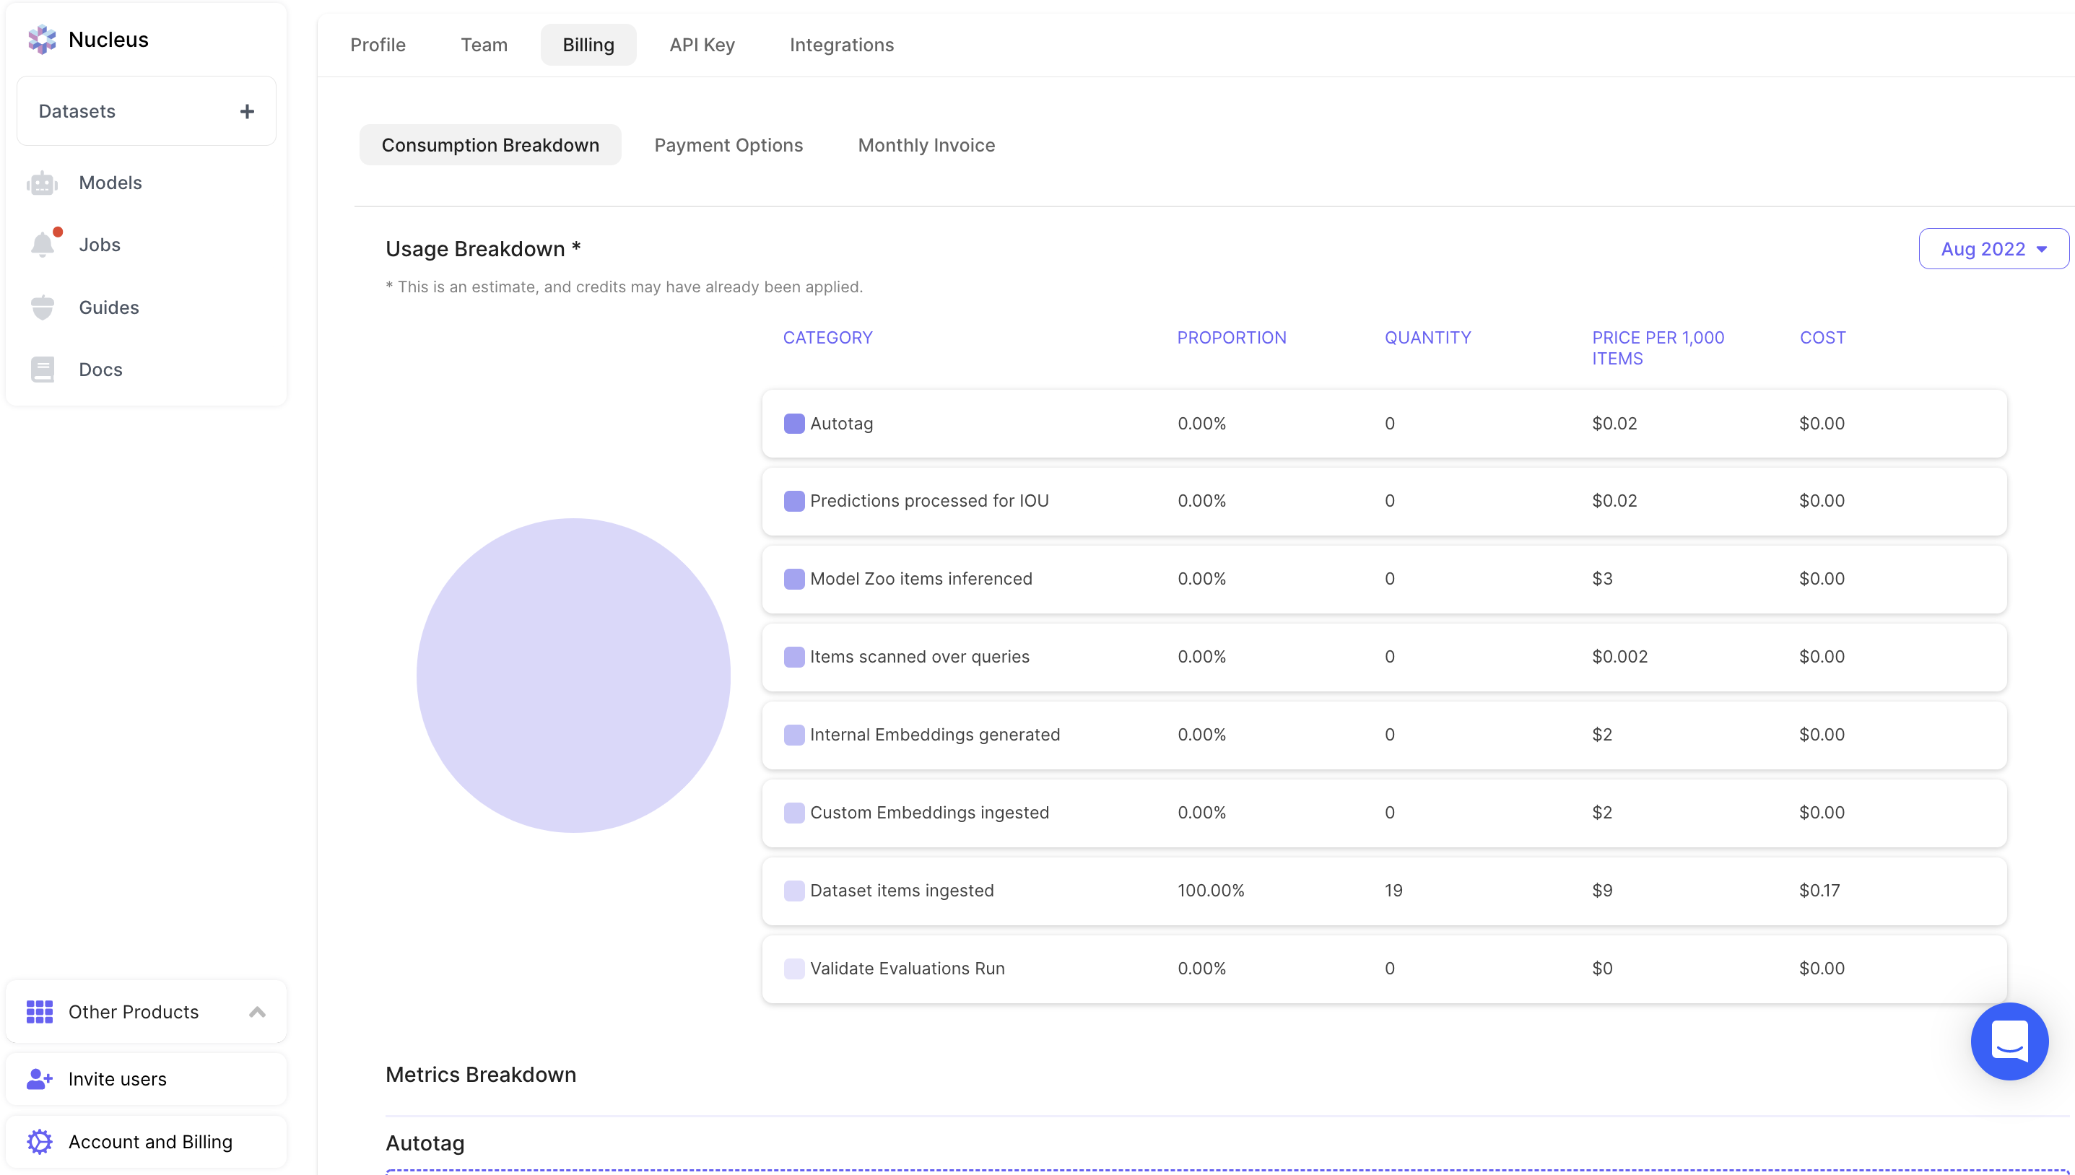
Task: Open the Aug 2022 month dropdown
Action: click(1993, 250)
